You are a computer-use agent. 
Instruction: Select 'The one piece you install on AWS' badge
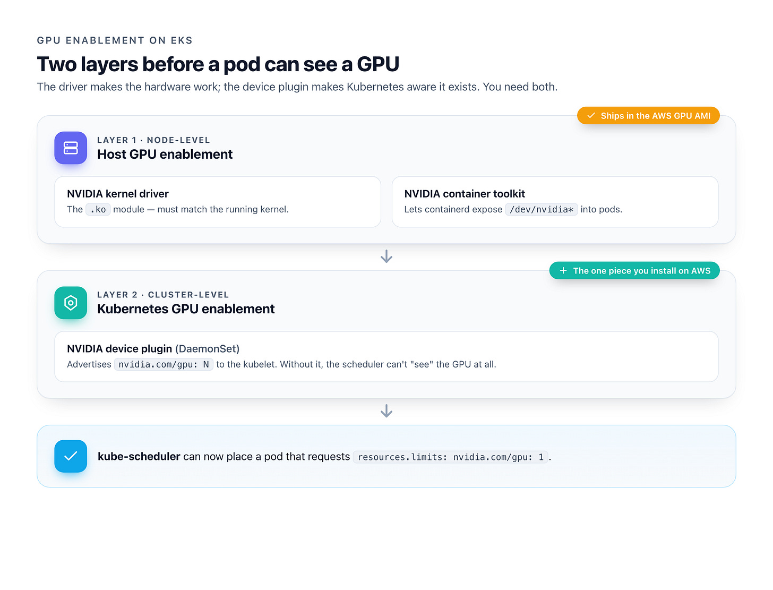pyautogui.click(x=634, y=270)
